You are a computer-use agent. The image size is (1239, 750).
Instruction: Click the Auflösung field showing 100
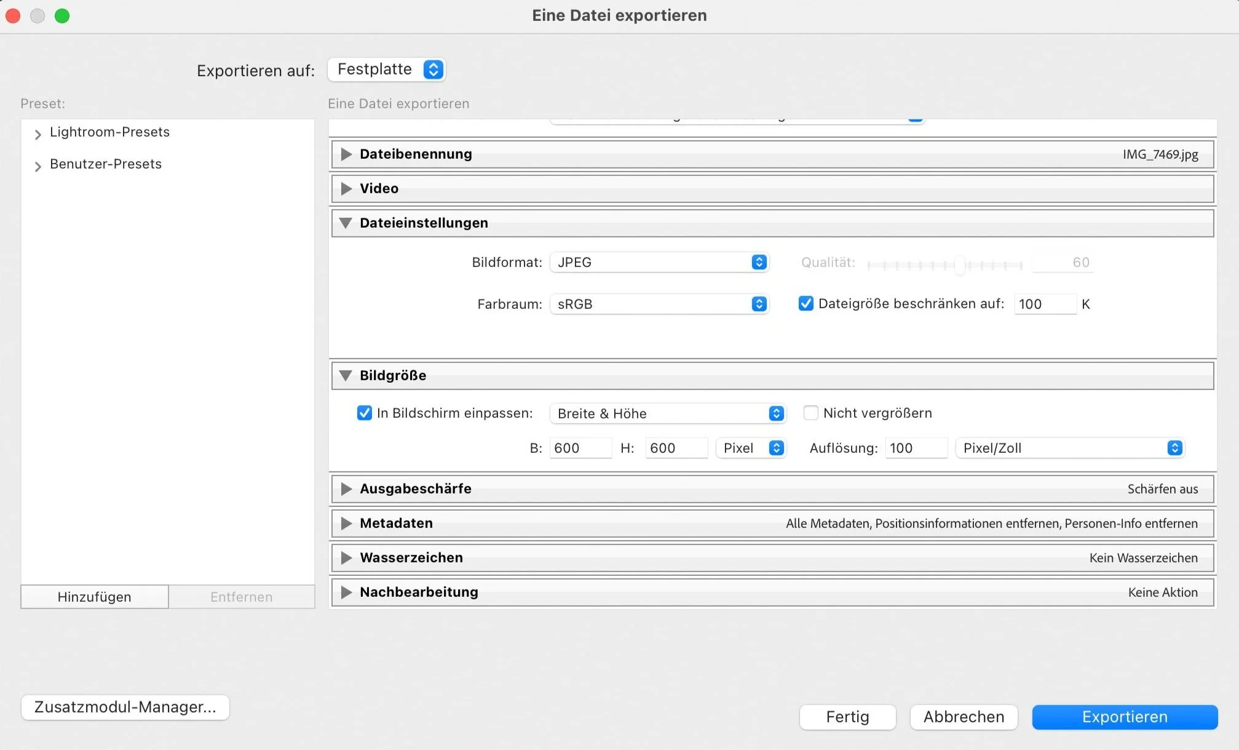916,448
